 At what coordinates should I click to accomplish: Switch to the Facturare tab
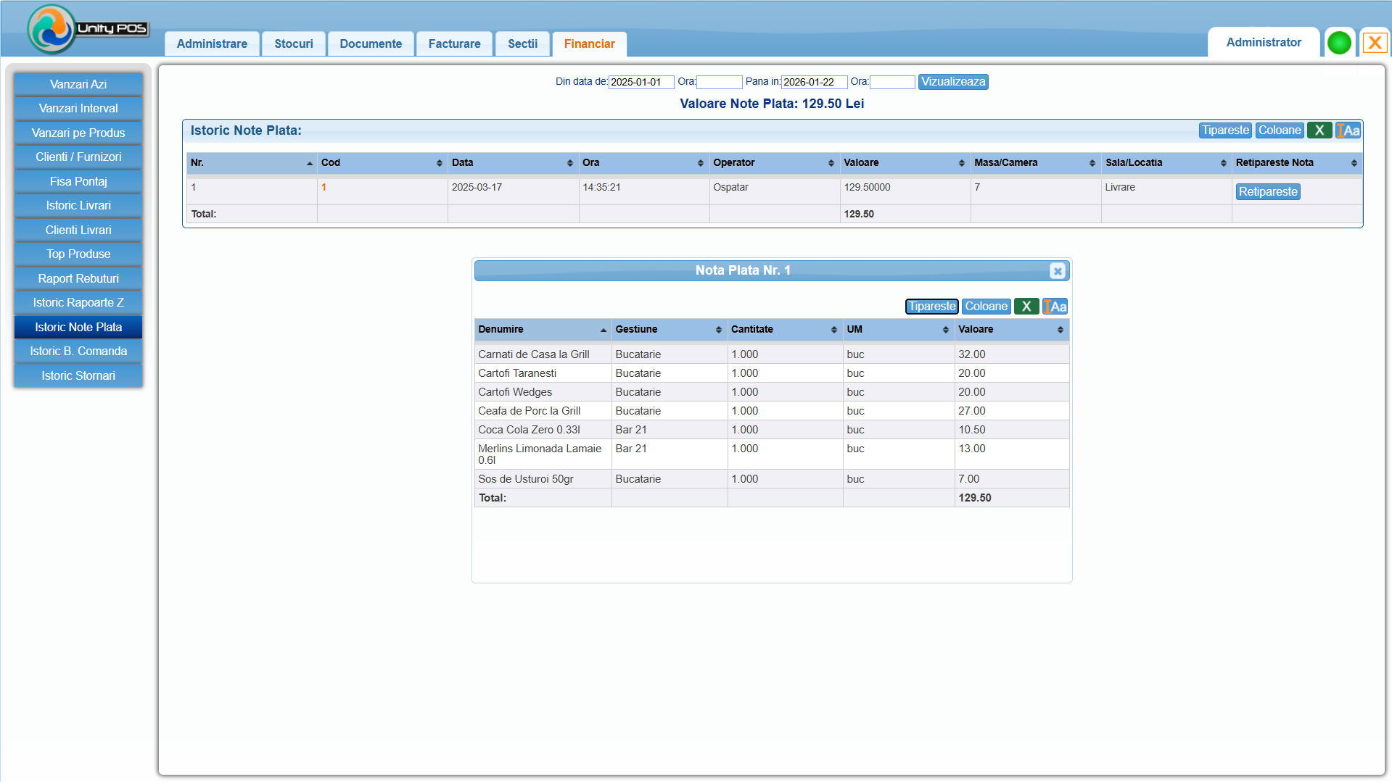(454, 44)
